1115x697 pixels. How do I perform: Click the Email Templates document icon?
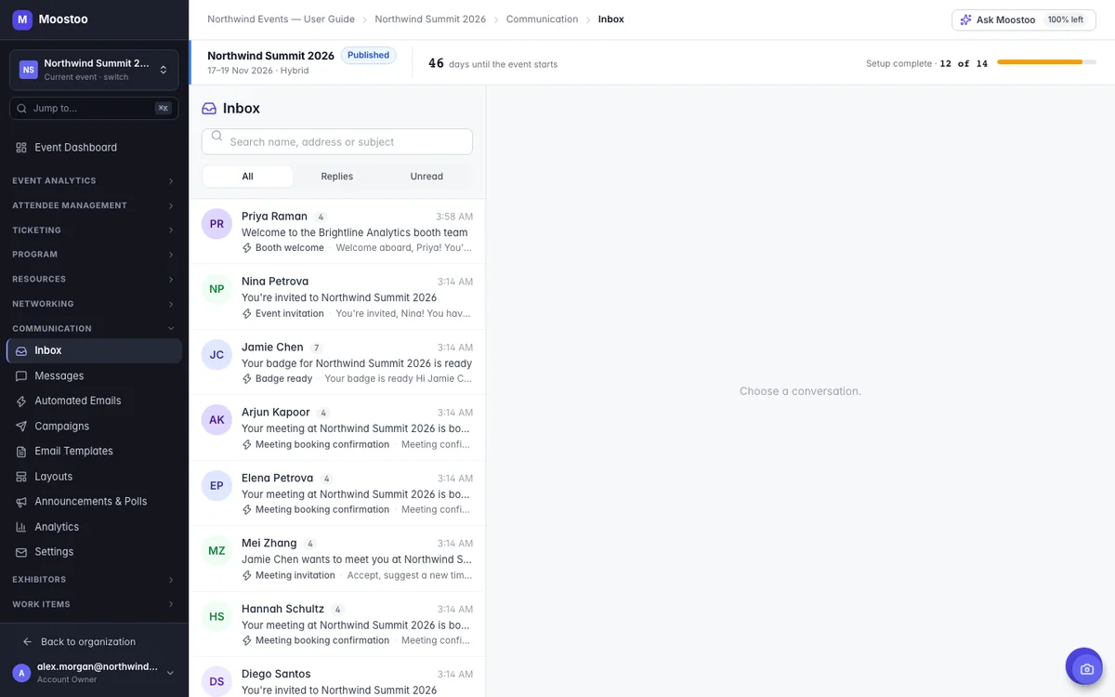coord(21,452)
